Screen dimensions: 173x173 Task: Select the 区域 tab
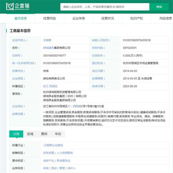30,134
